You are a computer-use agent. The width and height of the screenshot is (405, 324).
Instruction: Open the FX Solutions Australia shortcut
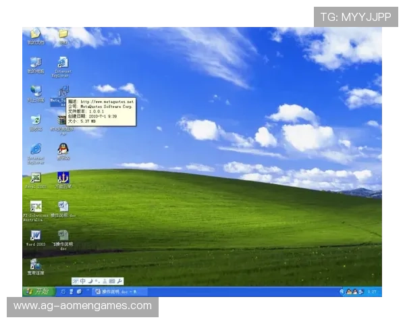coord(35,207)
